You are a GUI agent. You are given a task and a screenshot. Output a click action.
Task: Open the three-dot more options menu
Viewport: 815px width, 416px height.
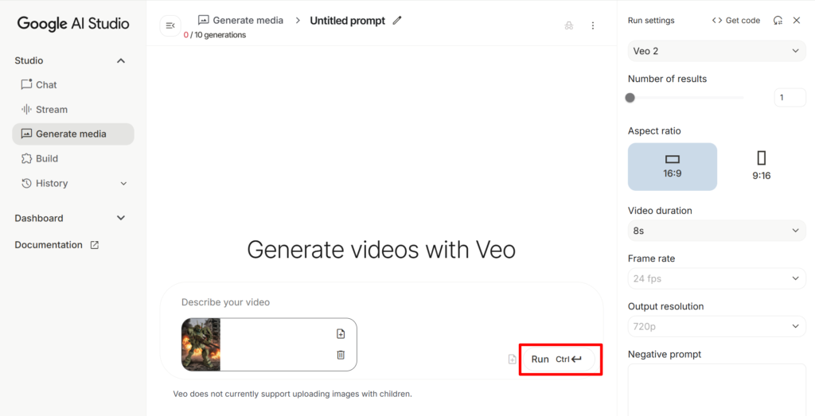592,25
